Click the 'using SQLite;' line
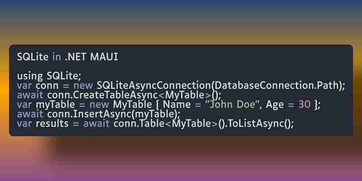This screenshot has width=362, height=181. point(49,76)
